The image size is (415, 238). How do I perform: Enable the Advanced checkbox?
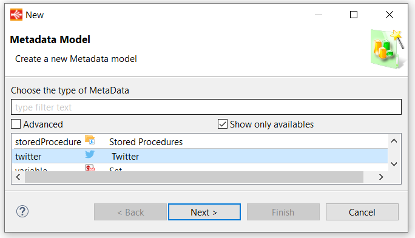click(x=16, y=124)
